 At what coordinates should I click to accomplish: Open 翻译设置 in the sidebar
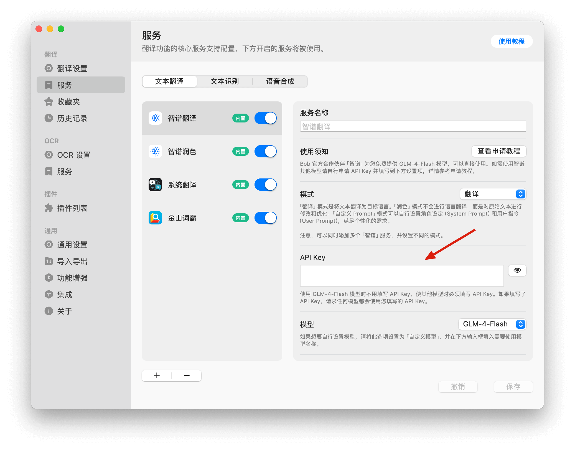click(80, 68)
